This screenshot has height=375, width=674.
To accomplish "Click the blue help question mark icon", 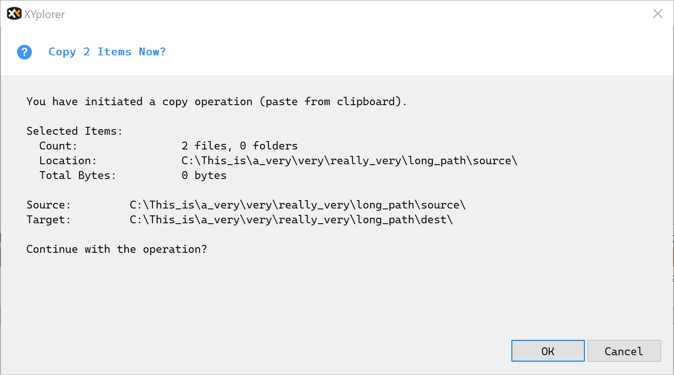I will click(x=24, y=52).
